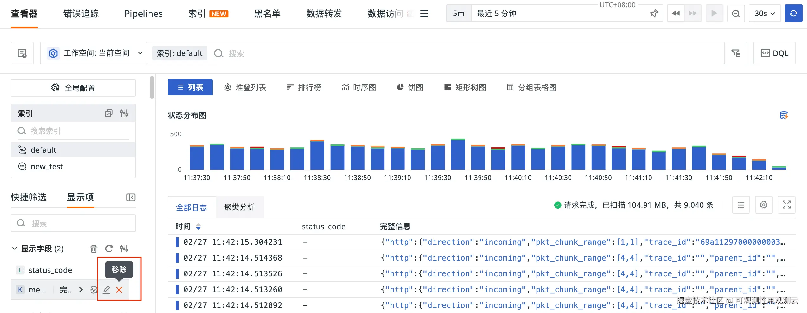Screen dimensions: 807x313
Task: Collapse the left sidebar panel
Action: click(x=131, y=198)
